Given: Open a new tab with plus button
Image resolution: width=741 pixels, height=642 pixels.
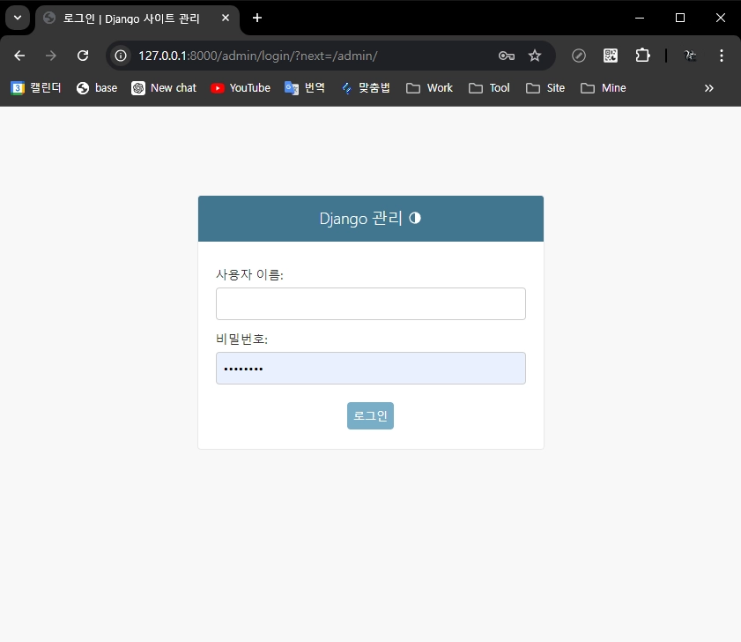Looking at the screenshot, I should coord(257,18).
